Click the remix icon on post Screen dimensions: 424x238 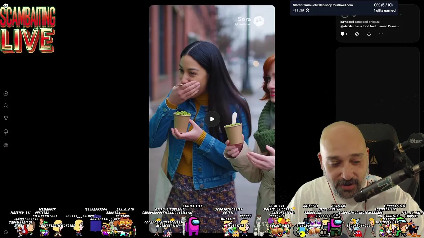click(x=357, y=34)
